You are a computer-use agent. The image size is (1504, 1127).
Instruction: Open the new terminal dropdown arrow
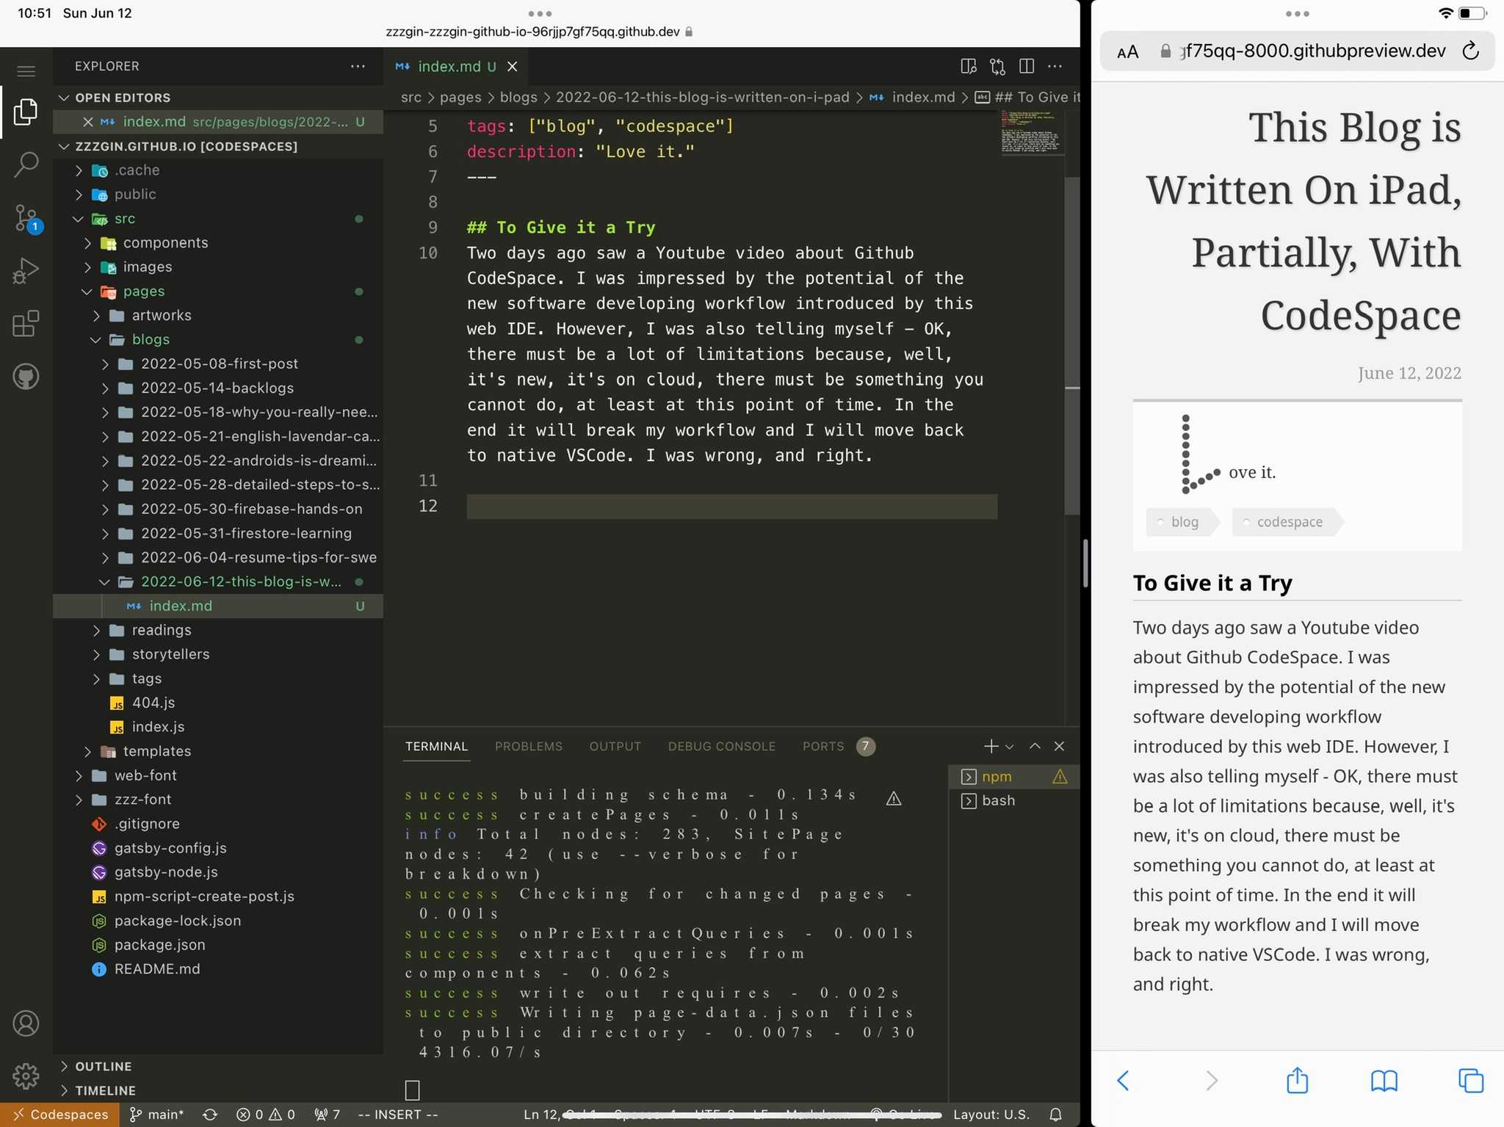[x=1010, y=747]
